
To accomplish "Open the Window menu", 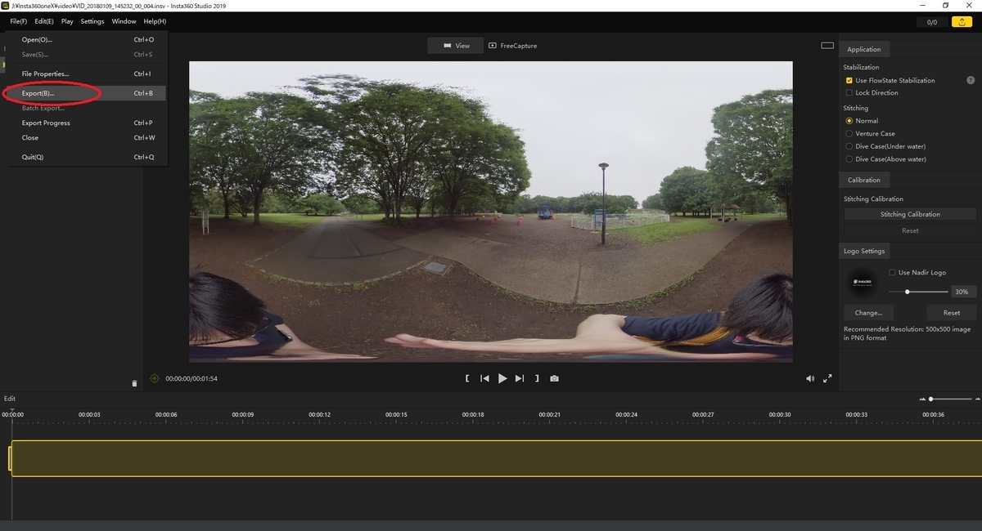I will [124, 21].
